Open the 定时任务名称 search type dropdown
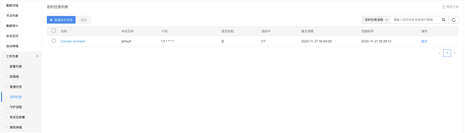465x133 pixels. (x=376, y=20)
